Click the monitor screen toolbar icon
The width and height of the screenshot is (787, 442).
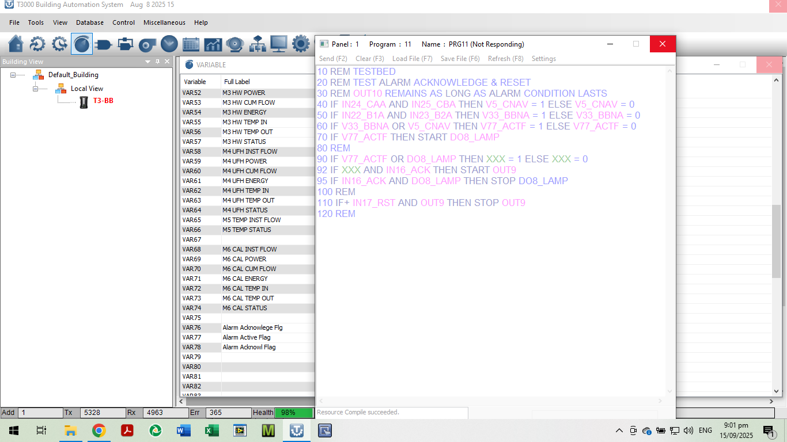pyautogui.click(x=278, y=44)
